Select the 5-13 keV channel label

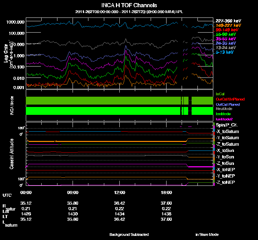tap(225, 52)
